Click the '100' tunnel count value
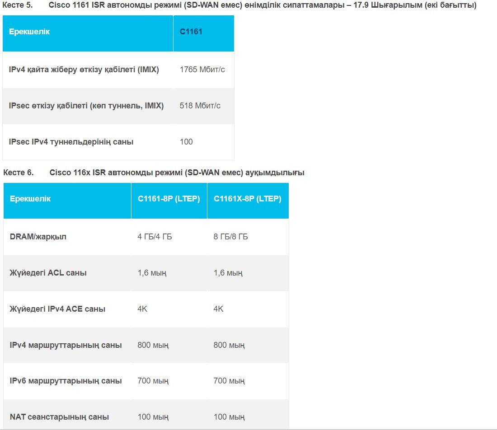 186,142
